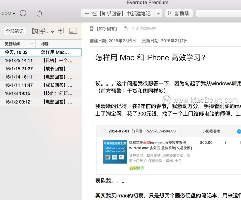Click price 300.00 in order image
The image size is (241, 200).
pos(206,143)
